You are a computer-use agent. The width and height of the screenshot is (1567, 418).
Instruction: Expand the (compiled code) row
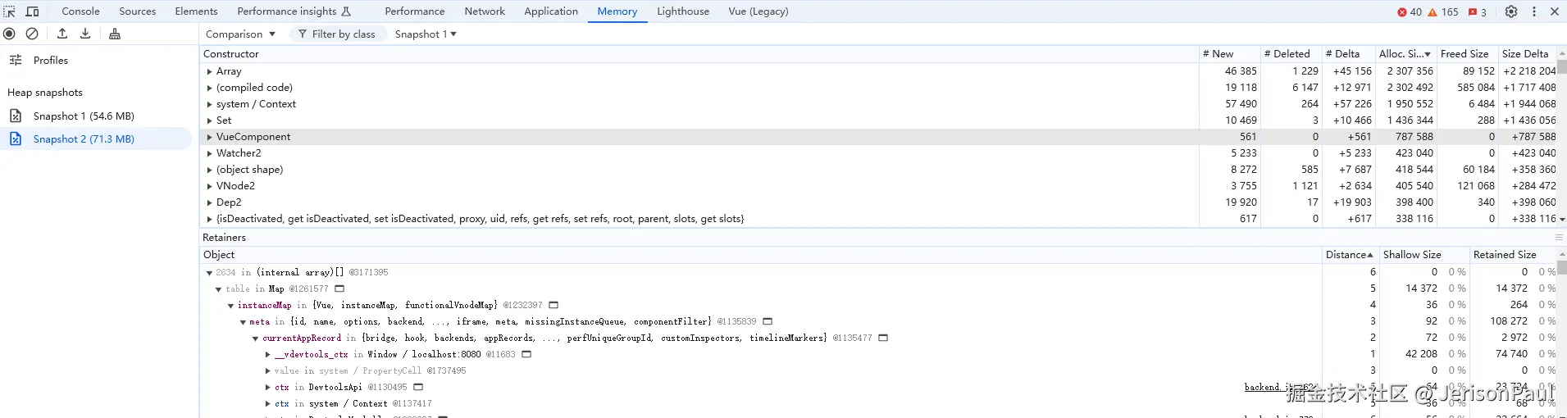[x=209, y=88]
